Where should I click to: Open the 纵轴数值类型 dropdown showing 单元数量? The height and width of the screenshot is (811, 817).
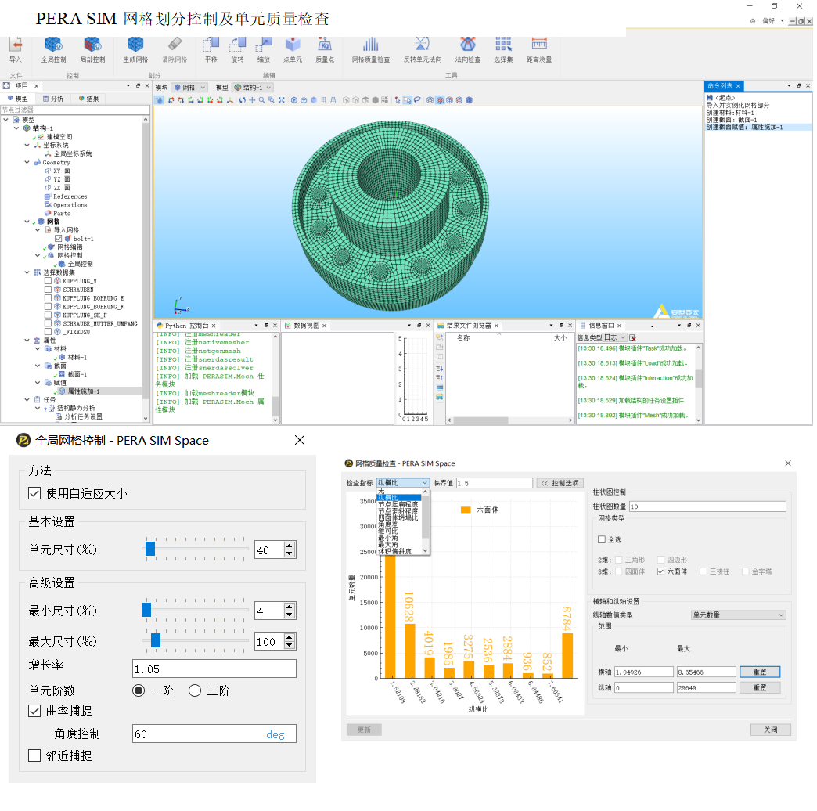tap(738, 615)
